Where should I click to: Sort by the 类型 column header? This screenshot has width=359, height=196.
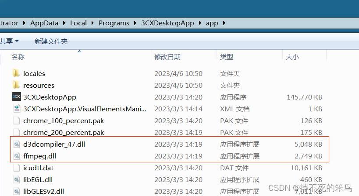pos(227,57)
